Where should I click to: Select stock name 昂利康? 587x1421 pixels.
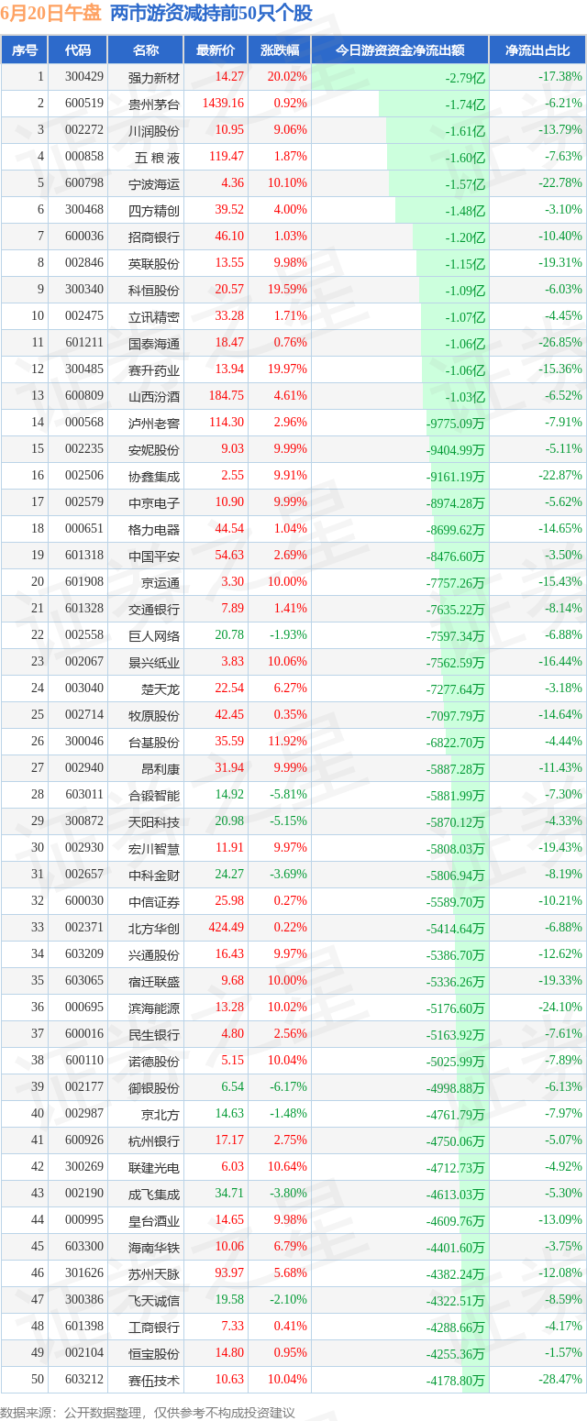click(161, 768)
